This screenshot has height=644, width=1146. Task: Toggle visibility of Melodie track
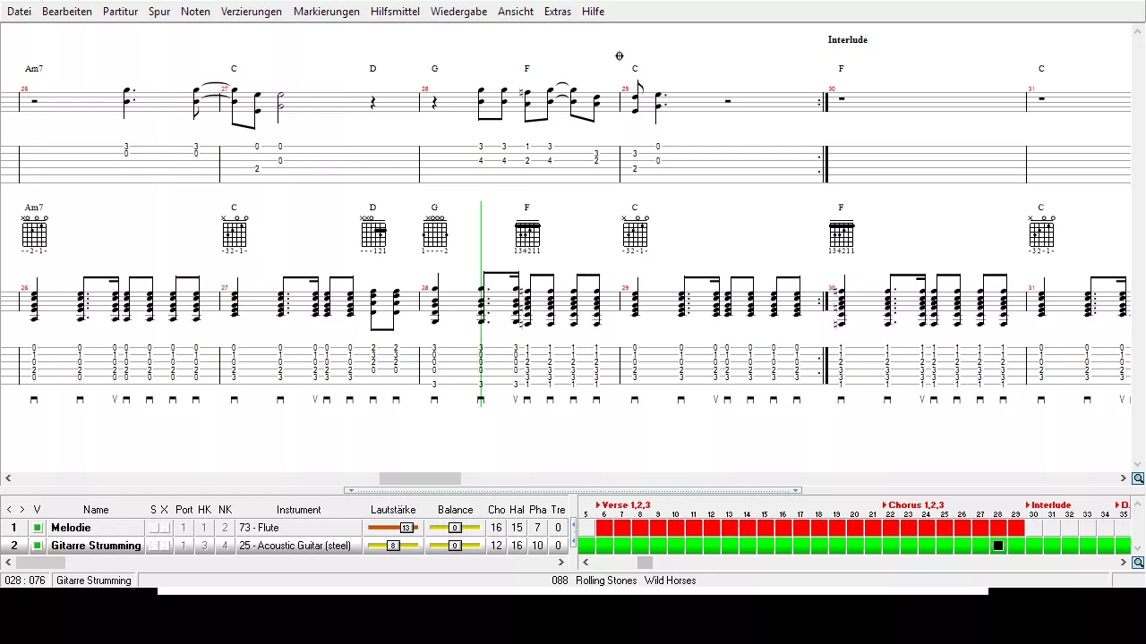coord(38,528)
